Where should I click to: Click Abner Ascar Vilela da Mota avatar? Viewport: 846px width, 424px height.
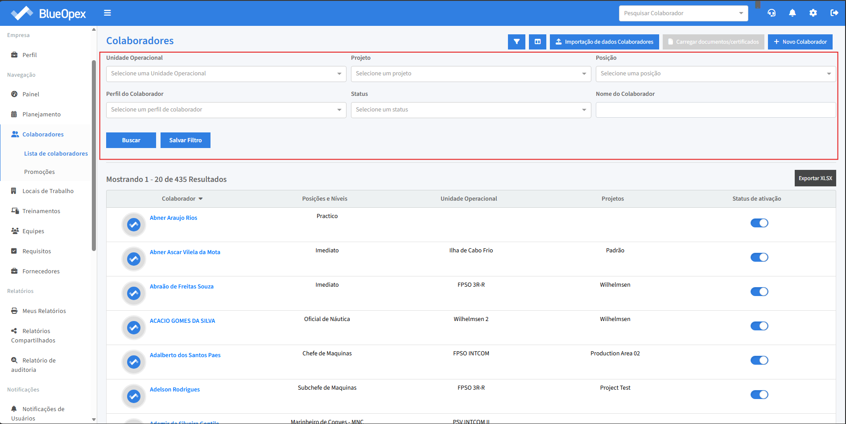(134, 259)
